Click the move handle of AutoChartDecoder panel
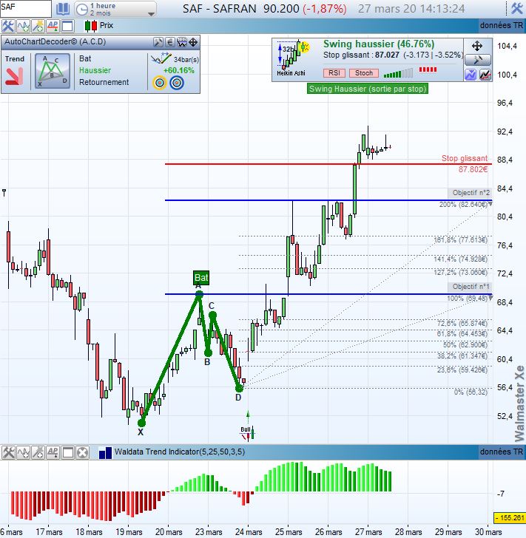Screen dimensions: 526x538 (x=193, y=42)
